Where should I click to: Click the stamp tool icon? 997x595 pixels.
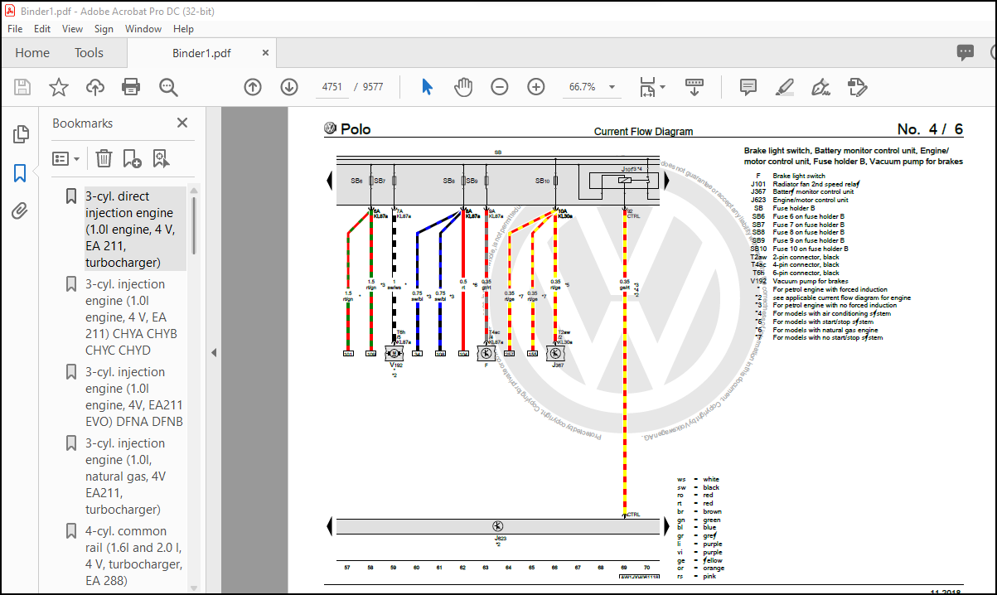858,87
